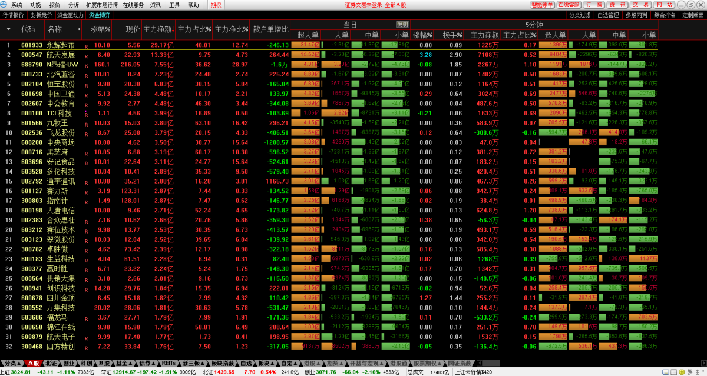Switch to the 封板竞价 tab

[41, 15]
